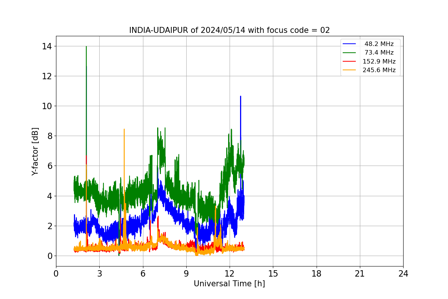The height and width of the screenshot is (299, 448).
Task: Select the 73.4 MHz legend label
Action: (379, 53)
